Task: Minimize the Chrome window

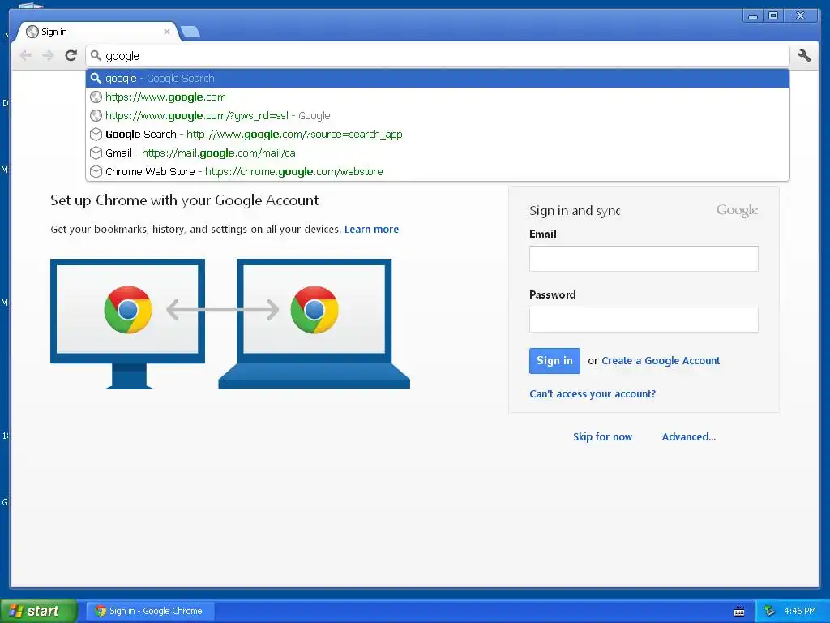Action: [753, 16]
